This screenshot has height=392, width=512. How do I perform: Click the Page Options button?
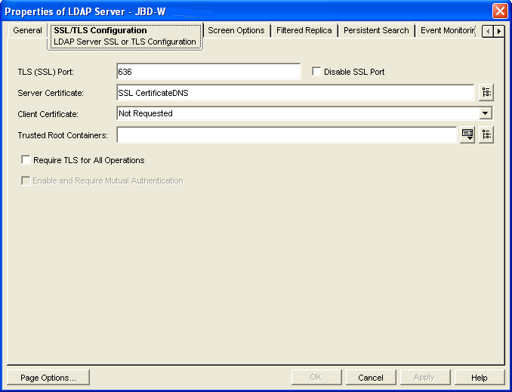[x=48, y=377]
